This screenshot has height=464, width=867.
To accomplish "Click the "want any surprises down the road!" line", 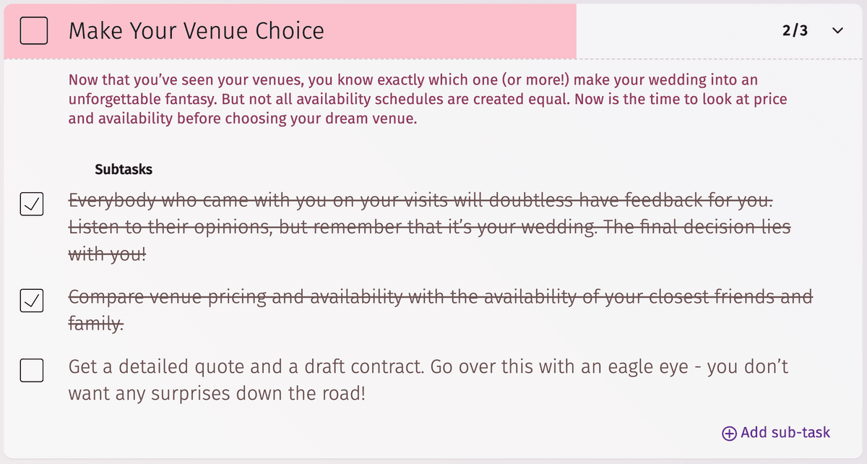I will point(217,395).
